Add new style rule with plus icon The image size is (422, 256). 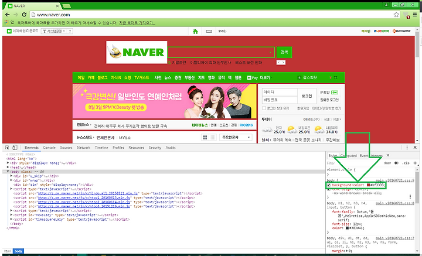click(415, 163)
